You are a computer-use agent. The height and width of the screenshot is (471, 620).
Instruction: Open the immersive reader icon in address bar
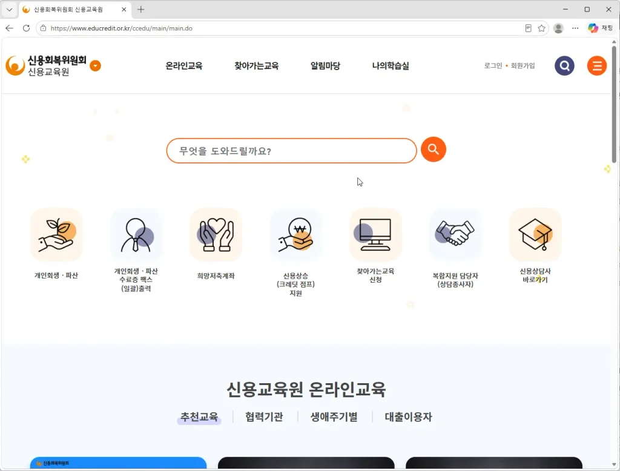pos(528,28)
